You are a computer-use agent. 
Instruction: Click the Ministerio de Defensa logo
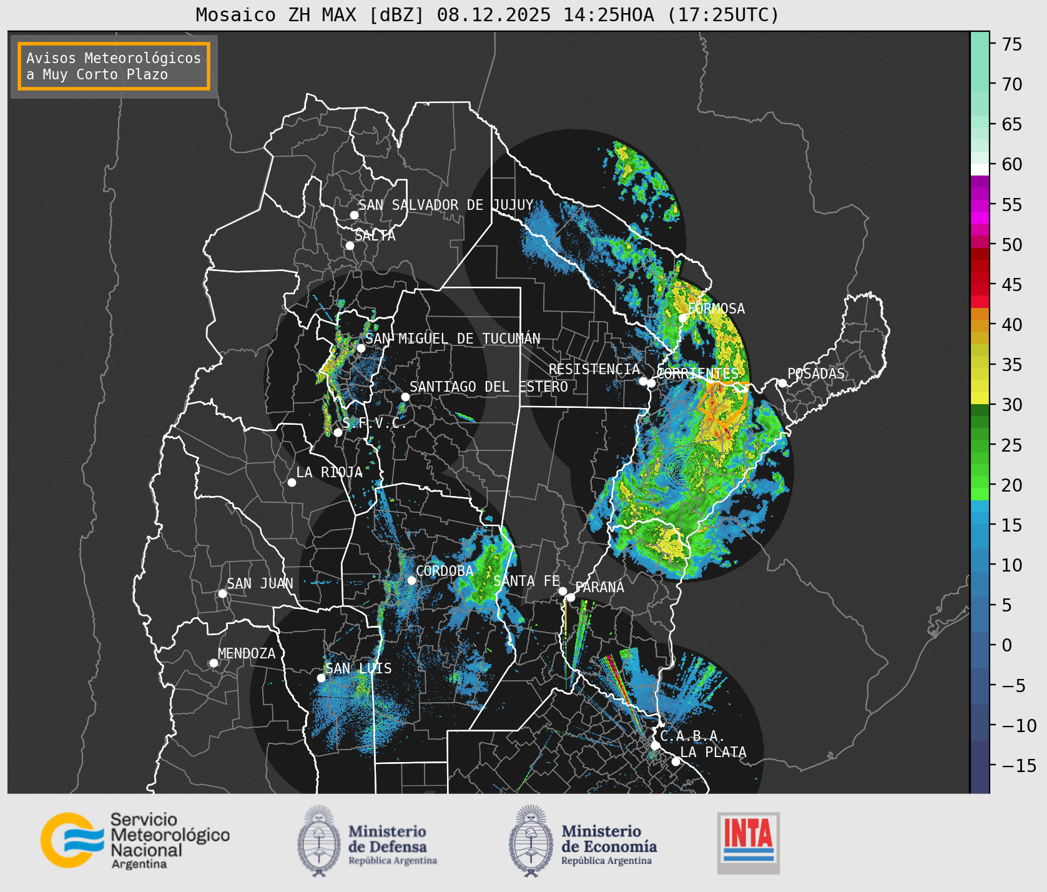pos(367,841)
